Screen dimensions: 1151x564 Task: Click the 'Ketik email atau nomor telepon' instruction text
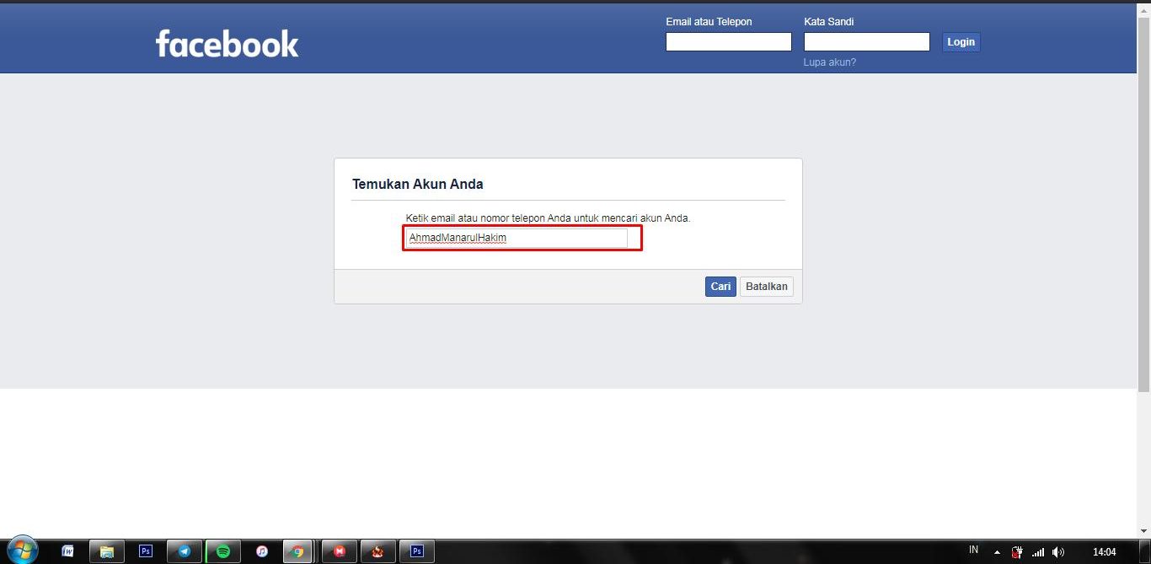pos(548,218)
